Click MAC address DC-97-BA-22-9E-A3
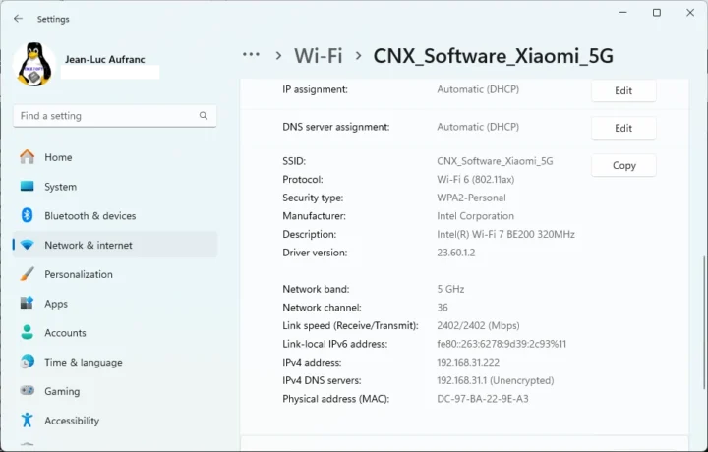The width and height of the screenshot is (708, 452). coord(483,399)
